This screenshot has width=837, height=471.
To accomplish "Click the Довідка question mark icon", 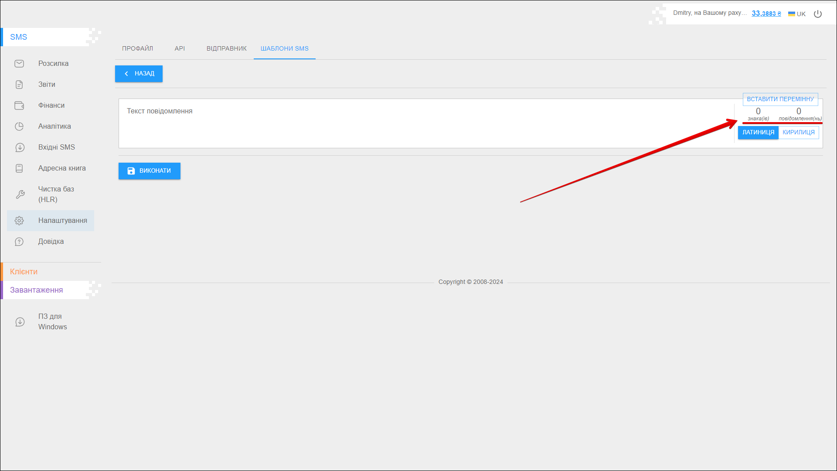I will tap(19, 242).
